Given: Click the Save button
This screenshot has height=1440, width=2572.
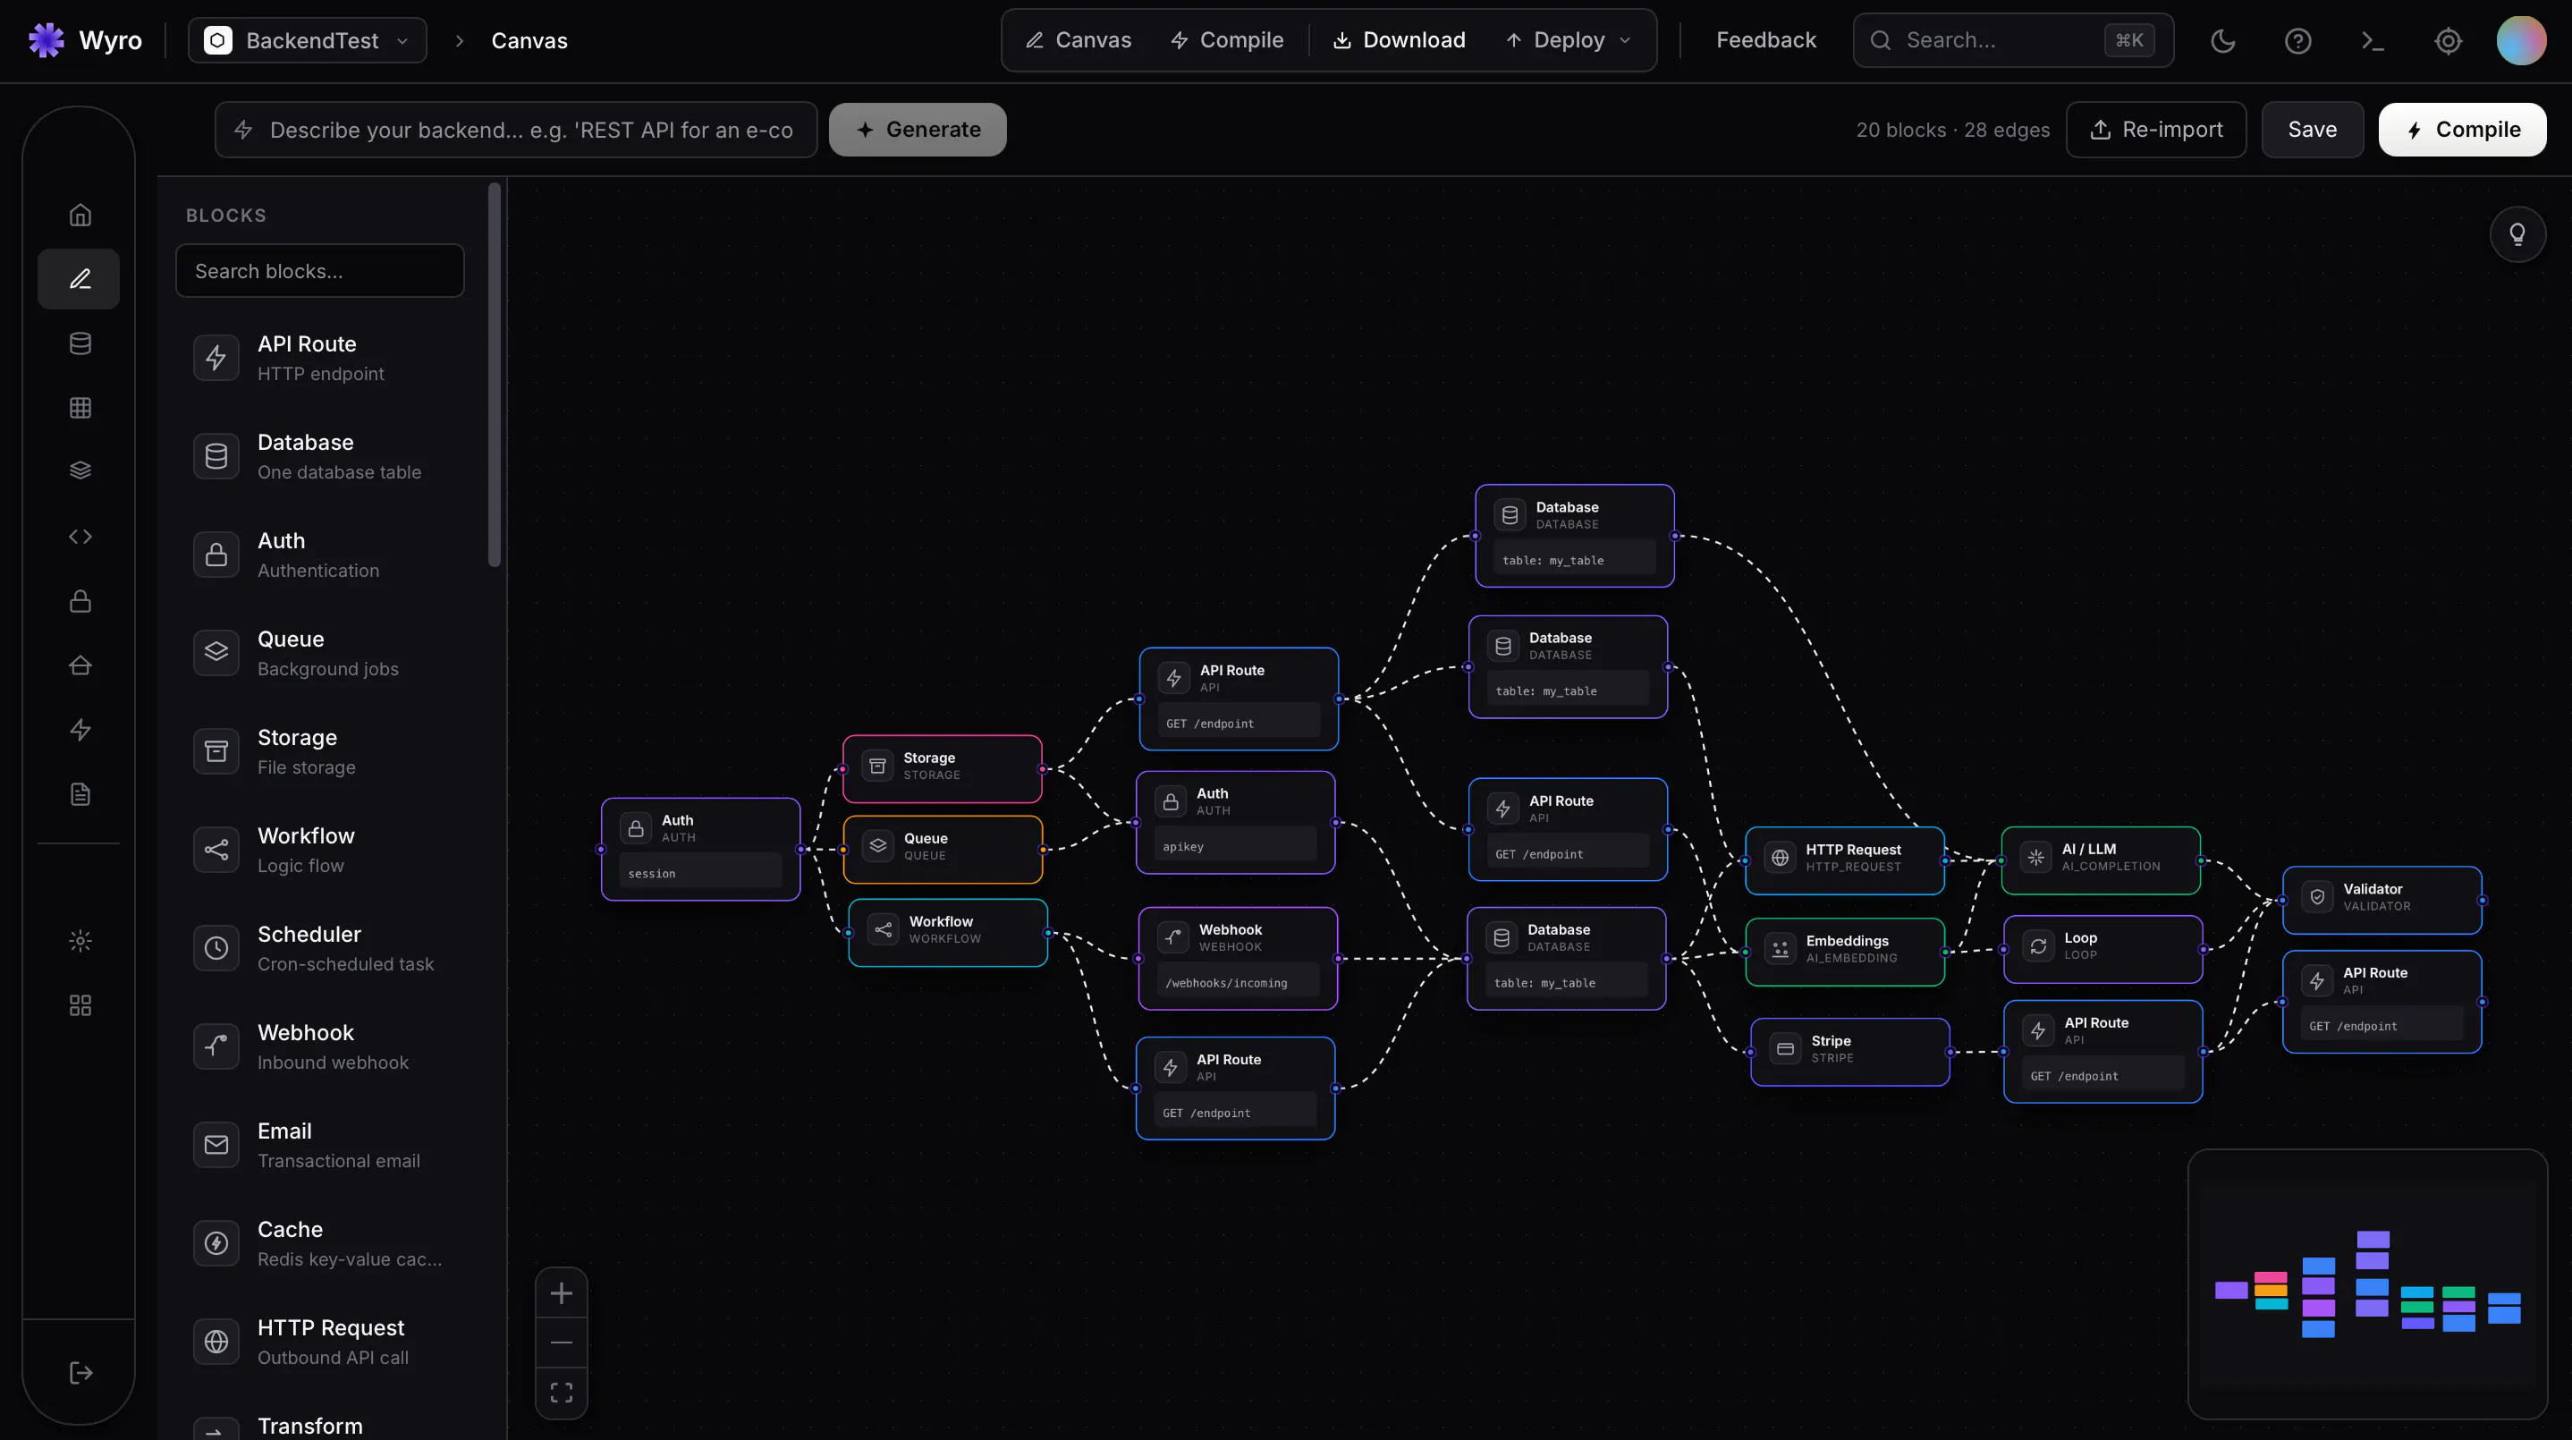Looking at the screenshot, I should (x=2312, y=130).
